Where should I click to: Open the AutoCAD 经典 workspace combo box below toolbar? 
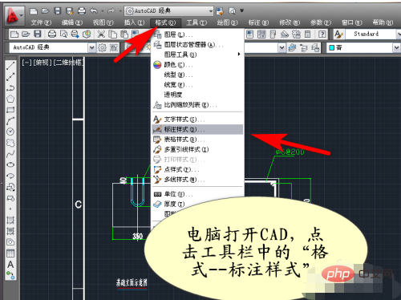tap(52, 47)
